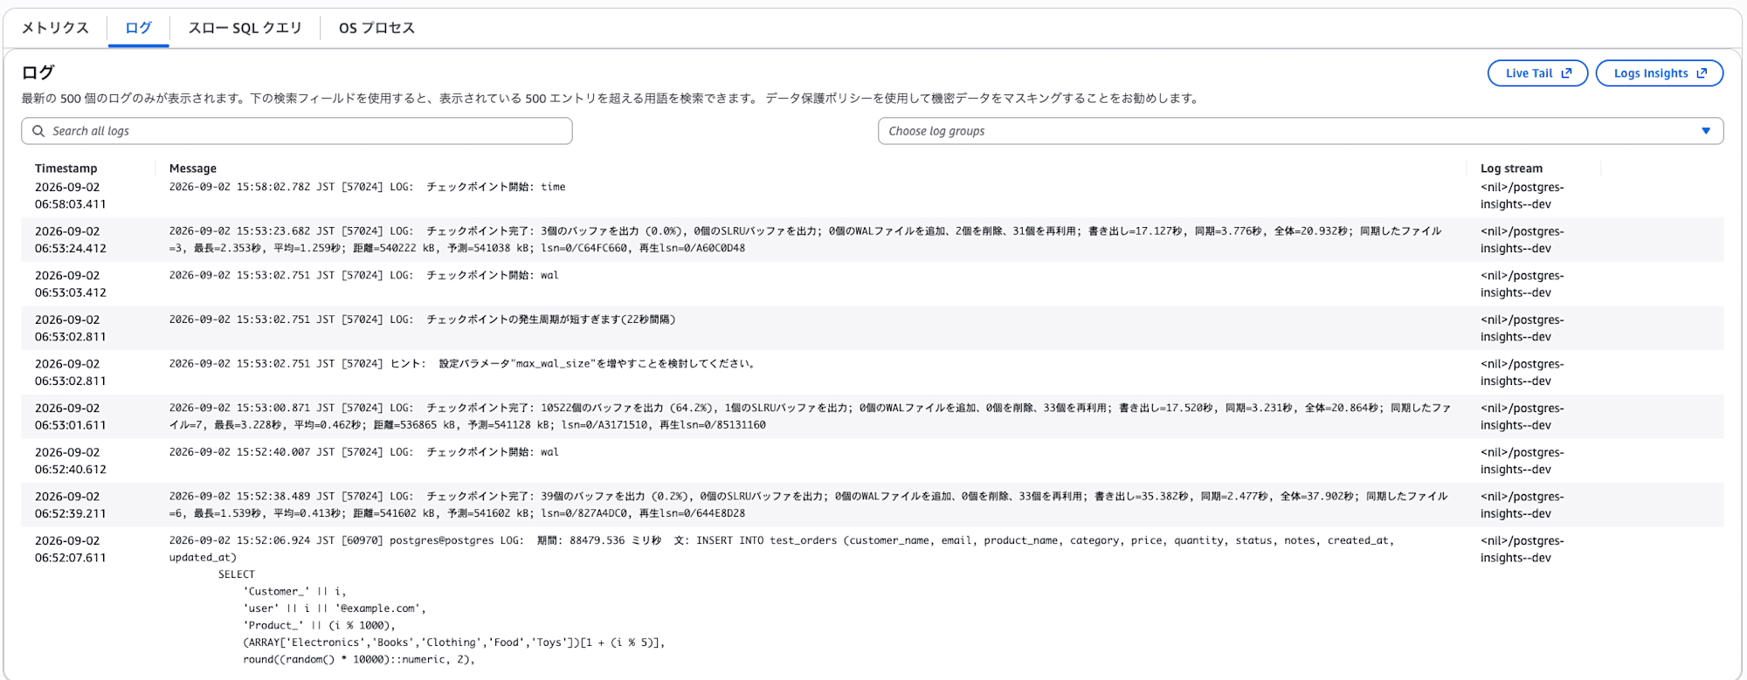Click the Timestamp column header

(66, 168)
